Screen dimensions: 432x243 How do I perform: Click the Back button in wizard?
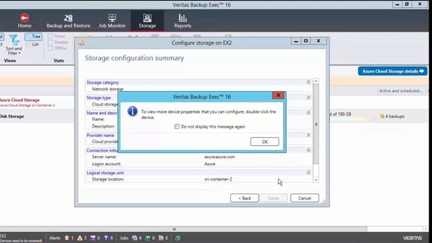tap(244, 198)
